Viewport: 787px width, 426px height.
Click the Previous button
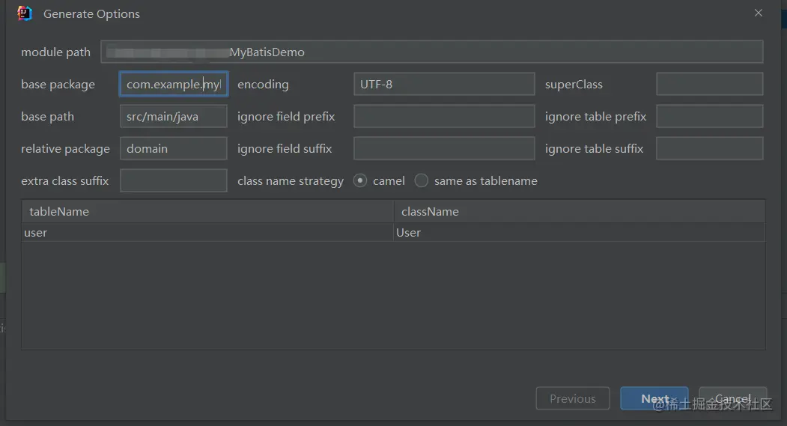click(573, 398)
